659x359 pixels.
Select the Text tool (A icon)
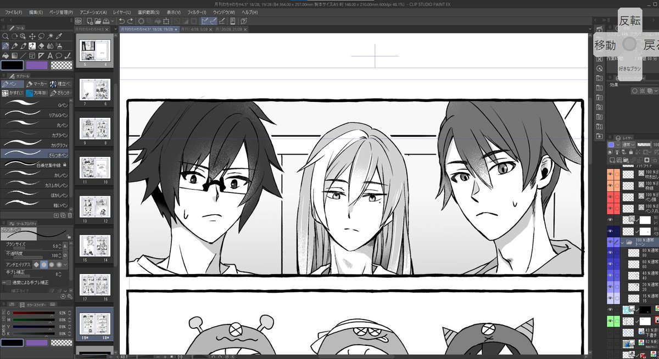[x=49, y=55]
